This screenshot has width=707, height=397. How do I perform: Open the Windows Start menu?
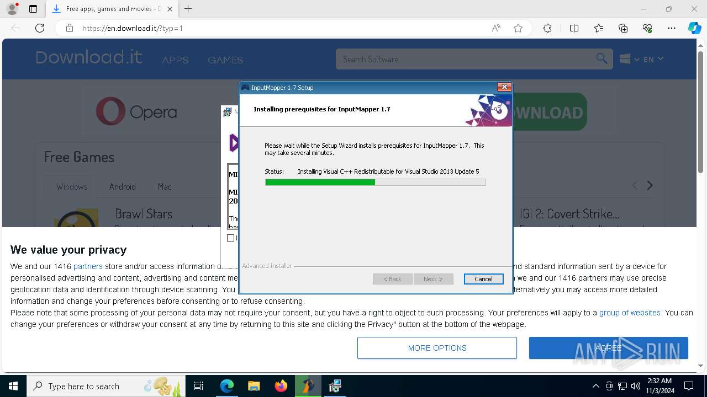click(x=13, y=386)
